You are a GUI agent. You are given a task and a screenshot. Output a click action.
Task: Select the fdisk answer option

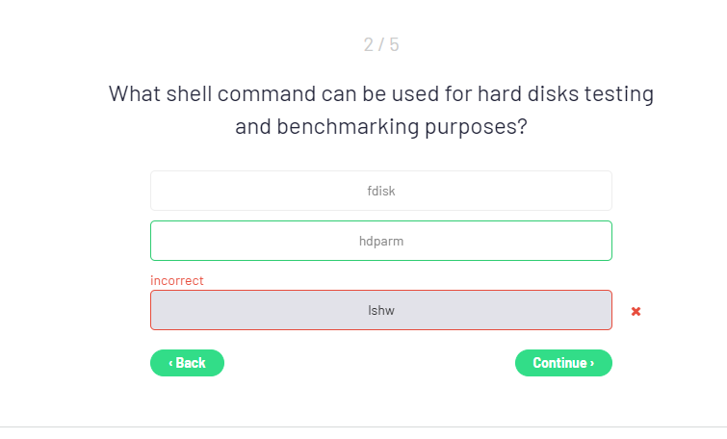pyautogui.click(x=380, y=191)
